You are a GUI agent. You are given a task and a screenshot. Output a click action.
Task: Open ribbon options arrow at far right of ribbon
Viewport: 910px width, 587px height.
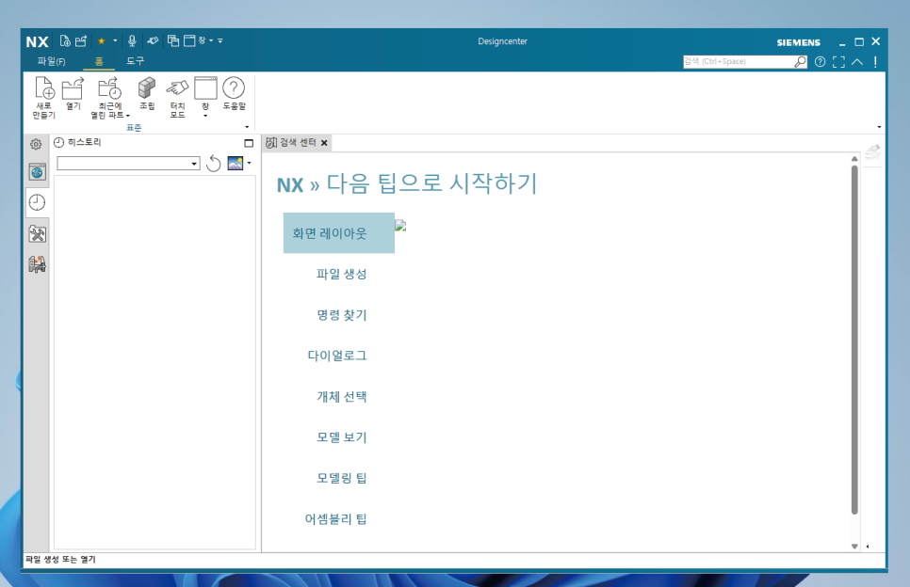point(879,127)
